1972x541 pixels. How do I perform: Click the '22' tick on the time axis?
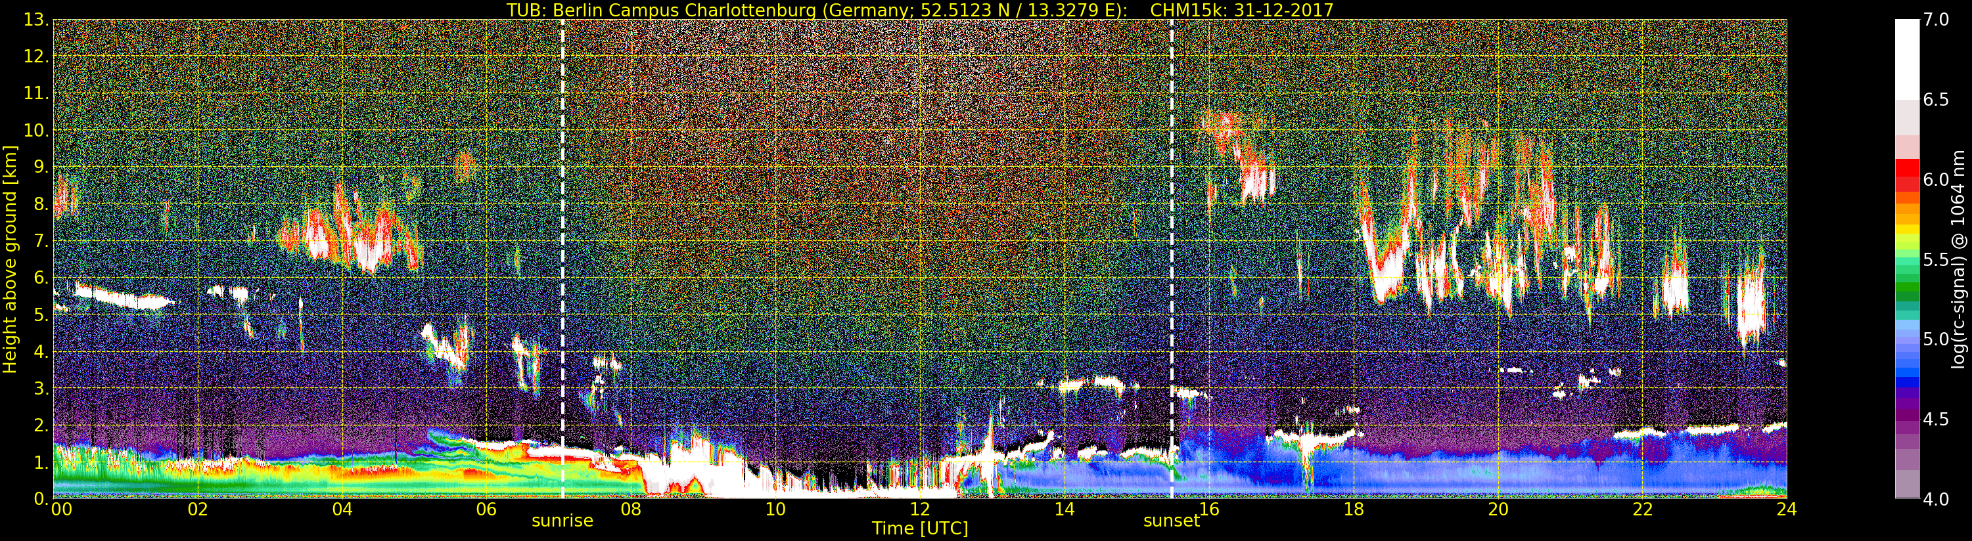1642,509
